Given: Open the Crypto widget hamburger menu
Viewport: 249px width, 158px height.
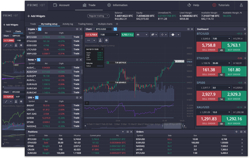Looking at the screenshot, I should point(77,29).
